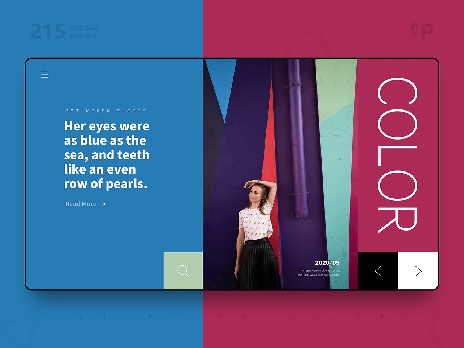Click the P logo in top-right corner
Screen dimensions: 464x348
pyautogui.click(x=422, y=31)
